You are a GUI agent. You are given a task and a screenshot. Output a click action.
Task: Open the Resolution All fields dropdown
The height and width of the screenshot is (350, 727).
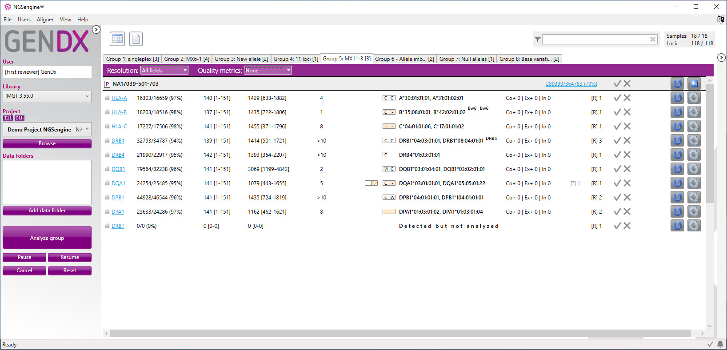(x=164, y=70)
